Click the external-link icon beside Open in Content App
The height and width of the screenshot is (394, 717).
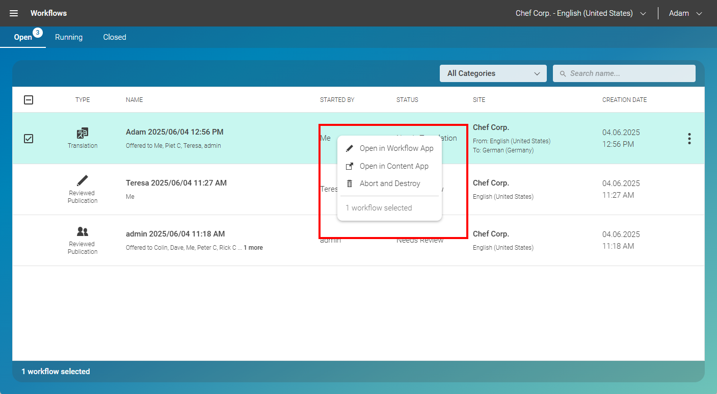[x=349, y=166]
